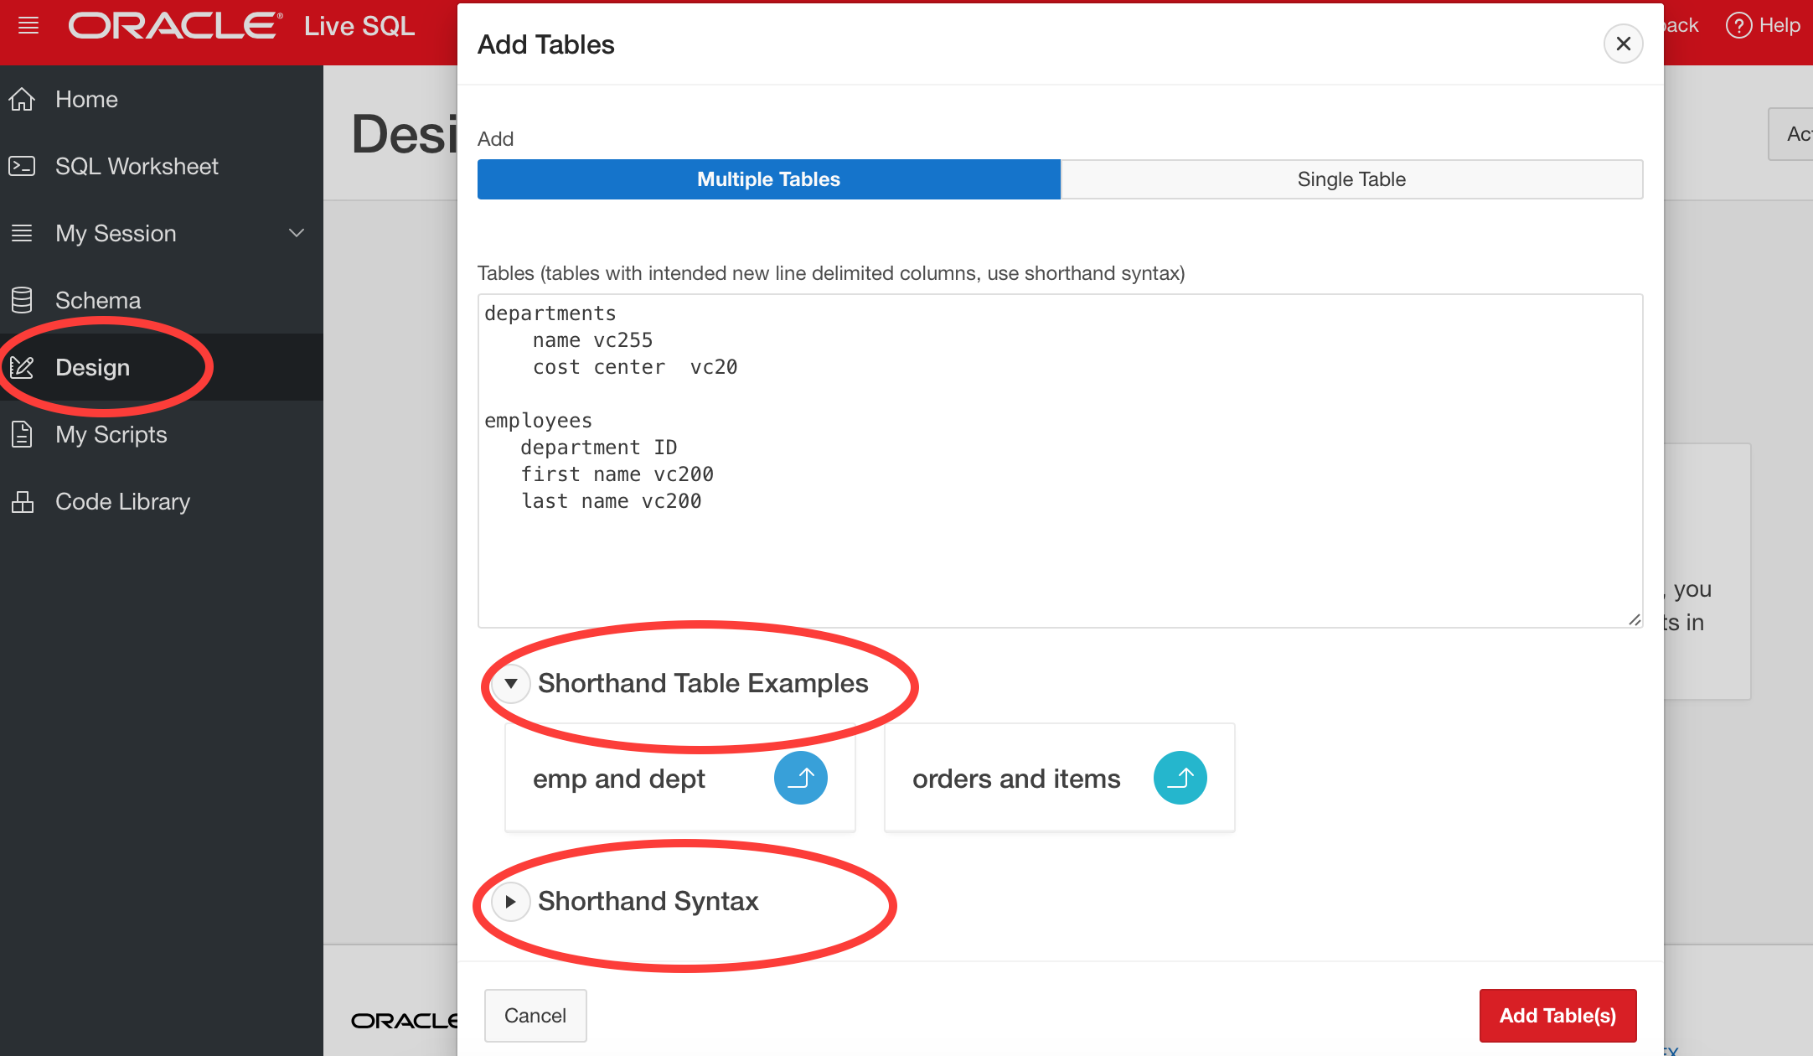The width and height of the screenshot is (1813, 1056).
Task: Open My Scripts in sidebar
Action: point(111,434)
